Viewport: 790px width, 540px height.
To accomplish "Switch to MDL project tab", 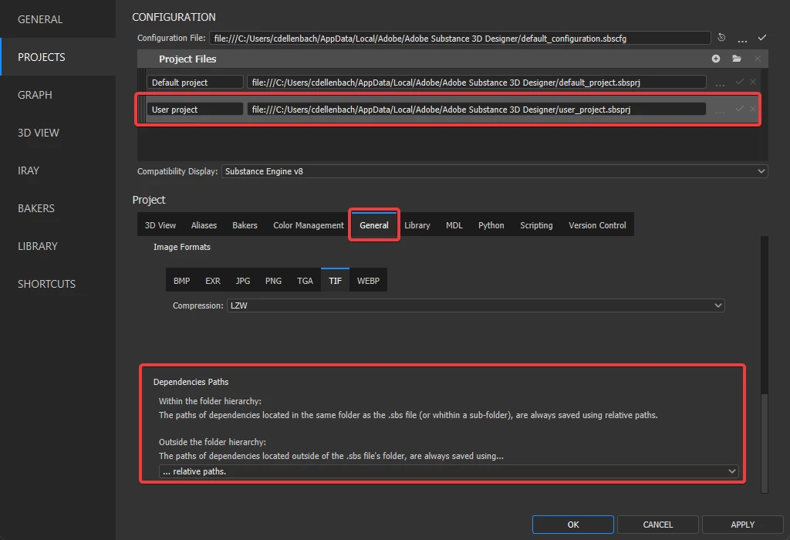I will [454, 225].
